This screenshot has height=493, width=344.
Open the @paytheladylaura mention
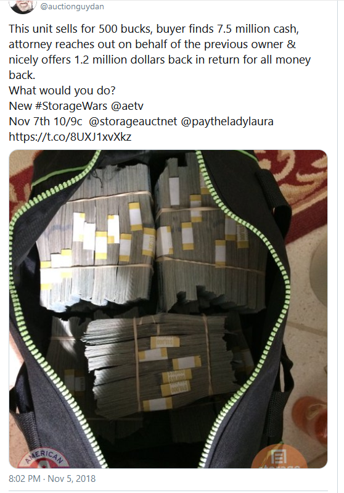point(227,122)
